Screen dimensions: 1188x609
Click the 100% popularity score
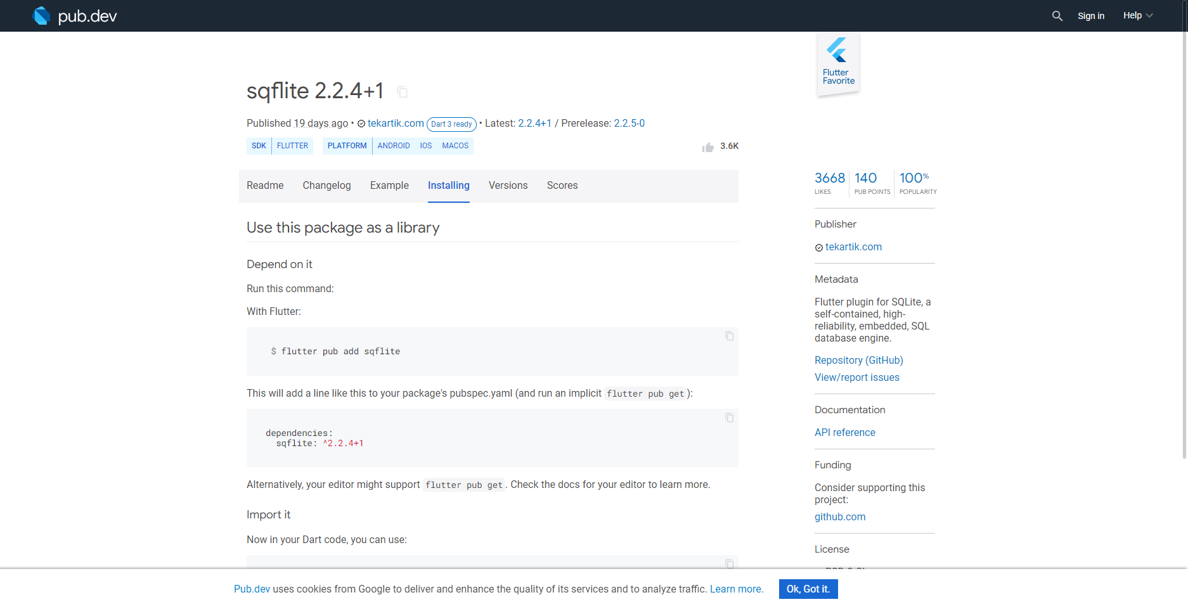[917, 183]
